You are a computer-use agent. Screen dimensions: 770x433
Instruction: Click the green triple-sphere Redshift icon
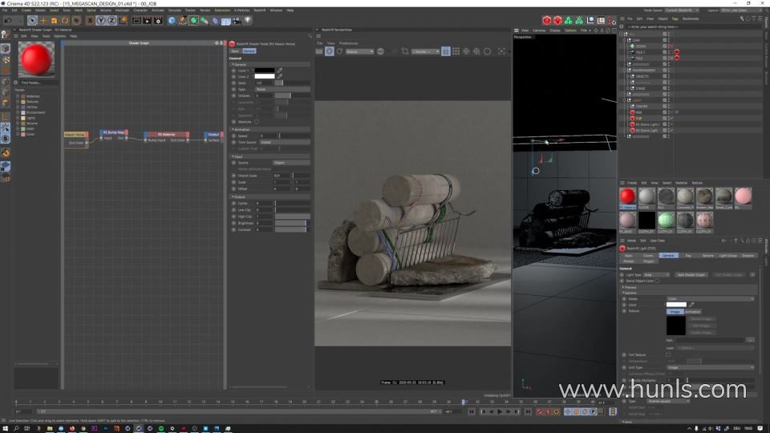(568, 21)
